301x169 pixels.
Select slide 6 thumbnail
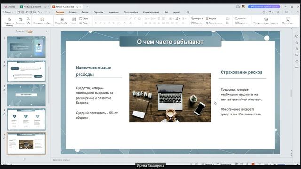[26, 71]
